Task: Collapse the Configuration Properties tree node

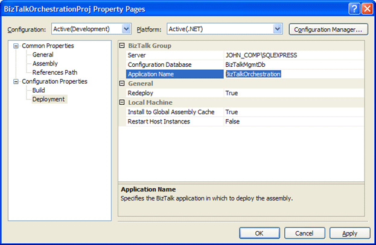Action: (16, 82)
